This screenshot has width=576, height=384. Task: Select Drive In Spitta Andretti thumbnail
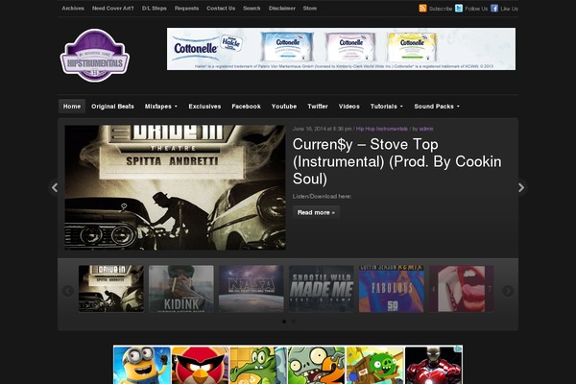pos(111,289)
